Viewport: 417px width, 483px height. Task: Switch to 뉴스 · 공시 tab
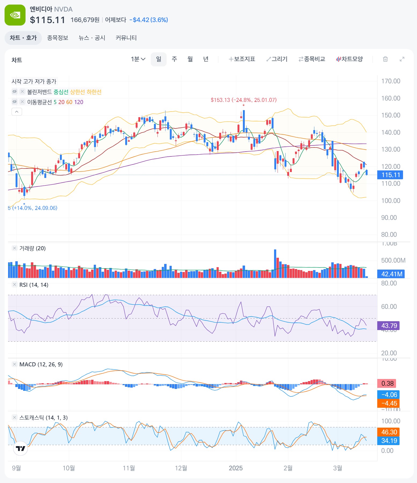(x=92, y=38)
